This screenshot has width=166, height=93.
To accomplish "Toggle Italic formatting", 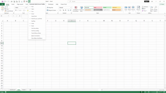I will pos(18,10).
